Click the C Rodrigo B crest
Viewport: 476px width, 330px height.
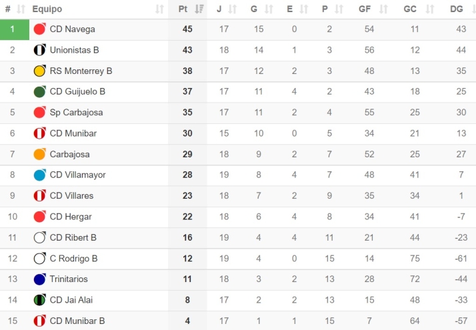[39, 258]
